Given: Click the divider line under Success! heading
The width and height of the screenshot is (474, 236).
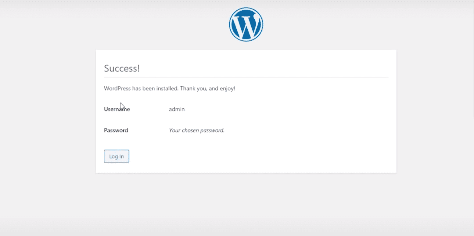Looking at the screenshot, I should pos(246,77).
